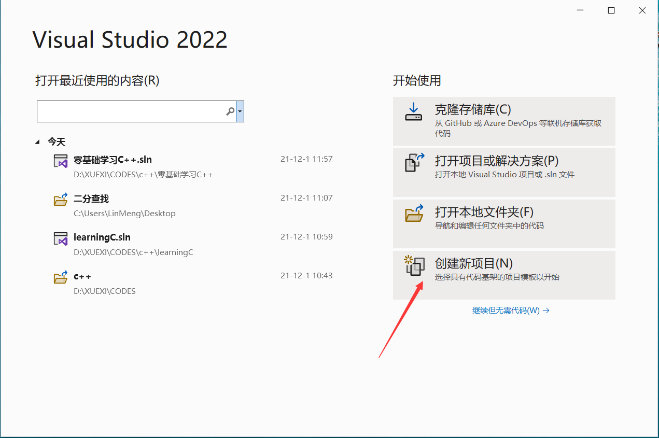Click path C:\Users\LinMeng\Desktop
Image resolution: width=659 pixels, height=438 pixels.
point(124,214)
